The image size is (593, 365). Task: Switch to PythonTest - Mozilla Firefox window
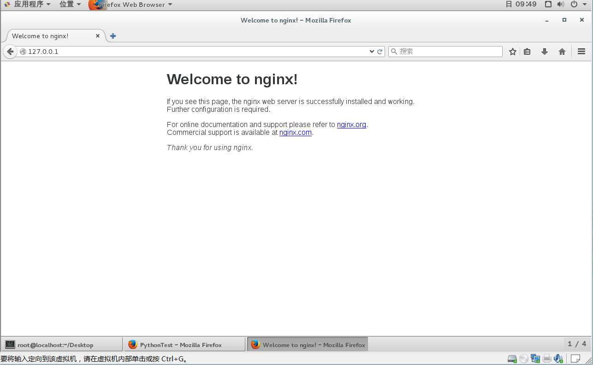[184, 344]
